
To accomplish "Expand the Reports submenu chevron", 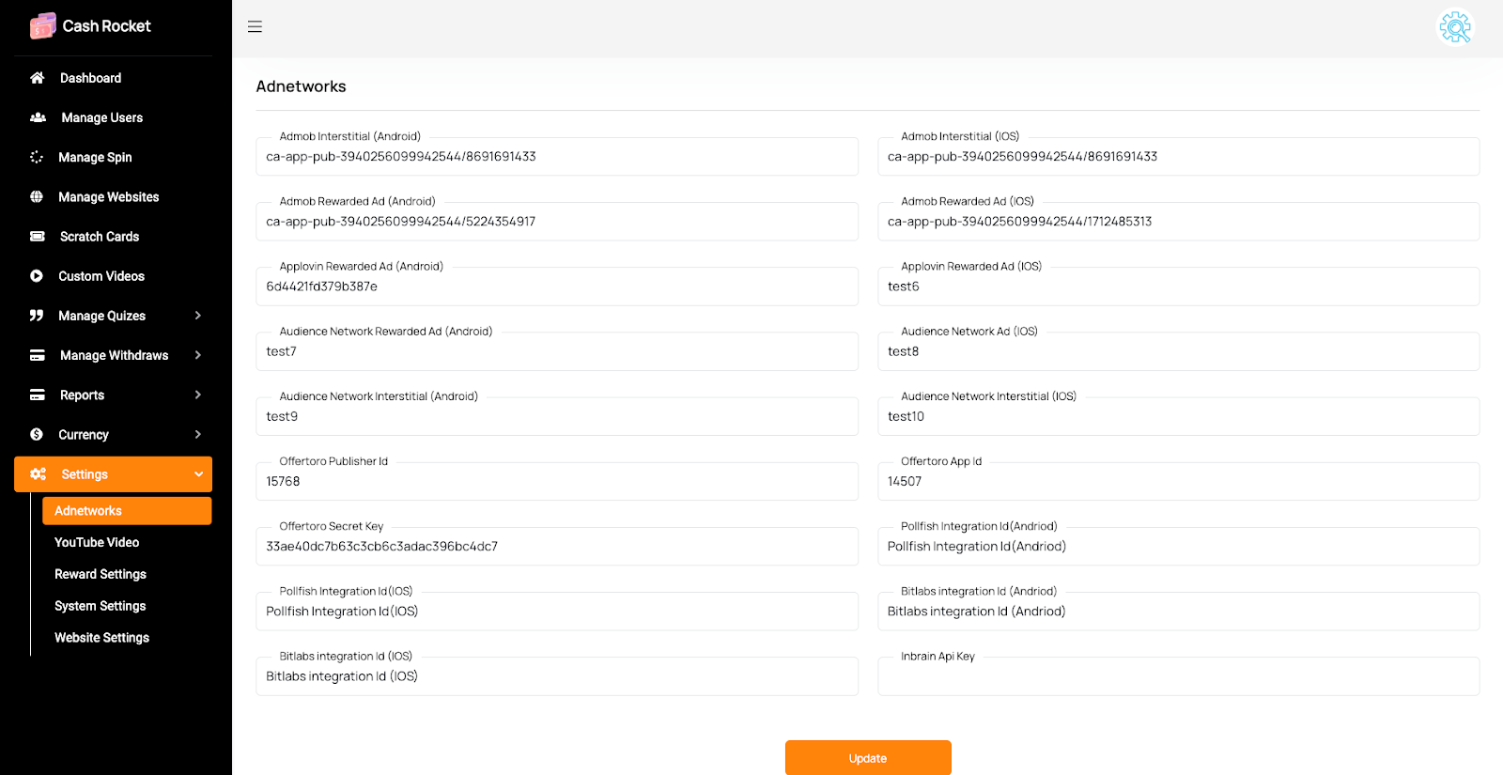I will tap(198, 395).
